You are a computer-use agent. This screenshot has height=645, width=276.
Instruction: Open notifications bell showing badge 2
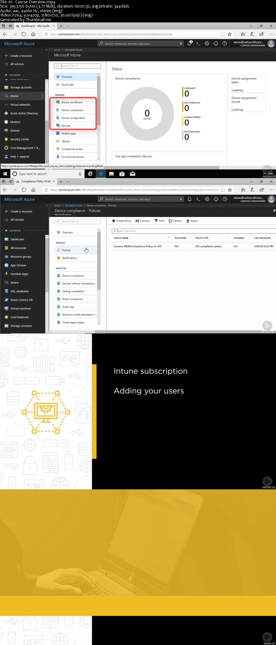[x=189, y=44]
